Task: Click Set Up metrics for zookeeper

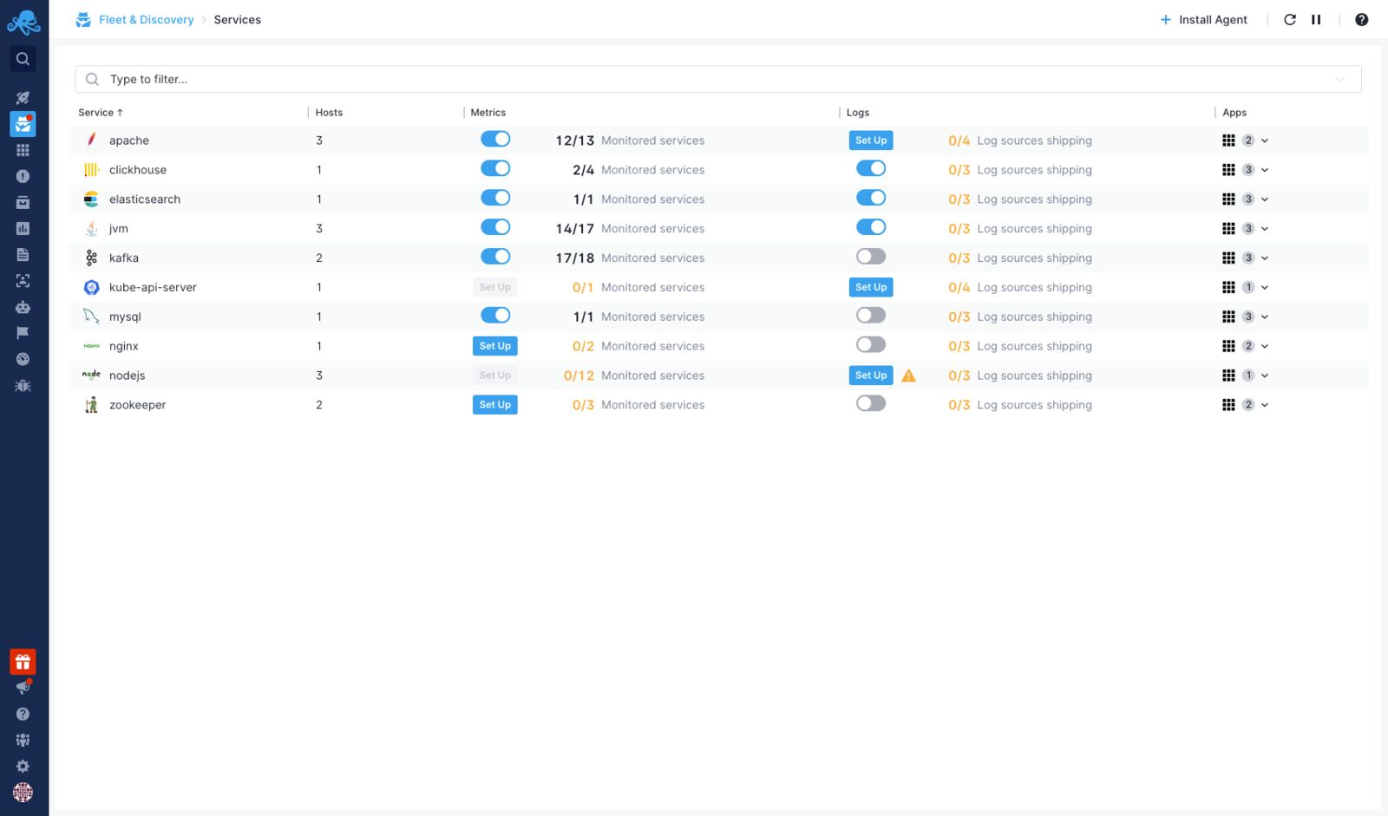Action: tap(495, 405)
